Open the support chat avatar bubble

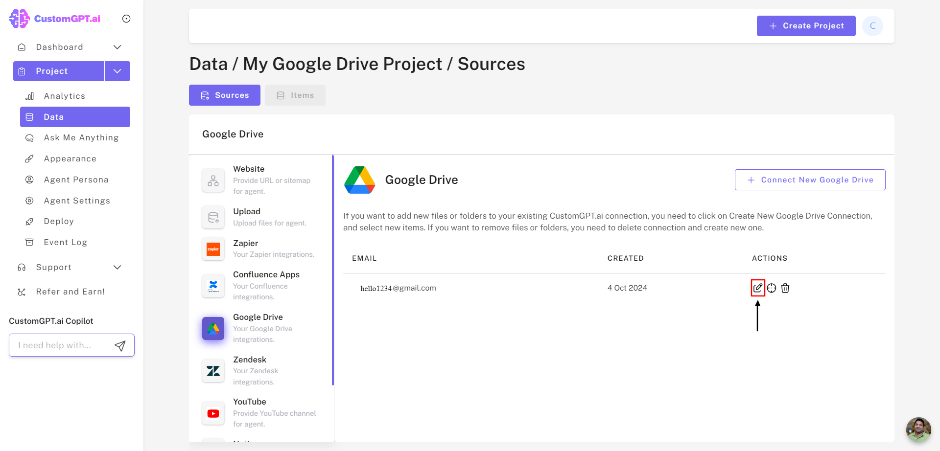[918, 429]
